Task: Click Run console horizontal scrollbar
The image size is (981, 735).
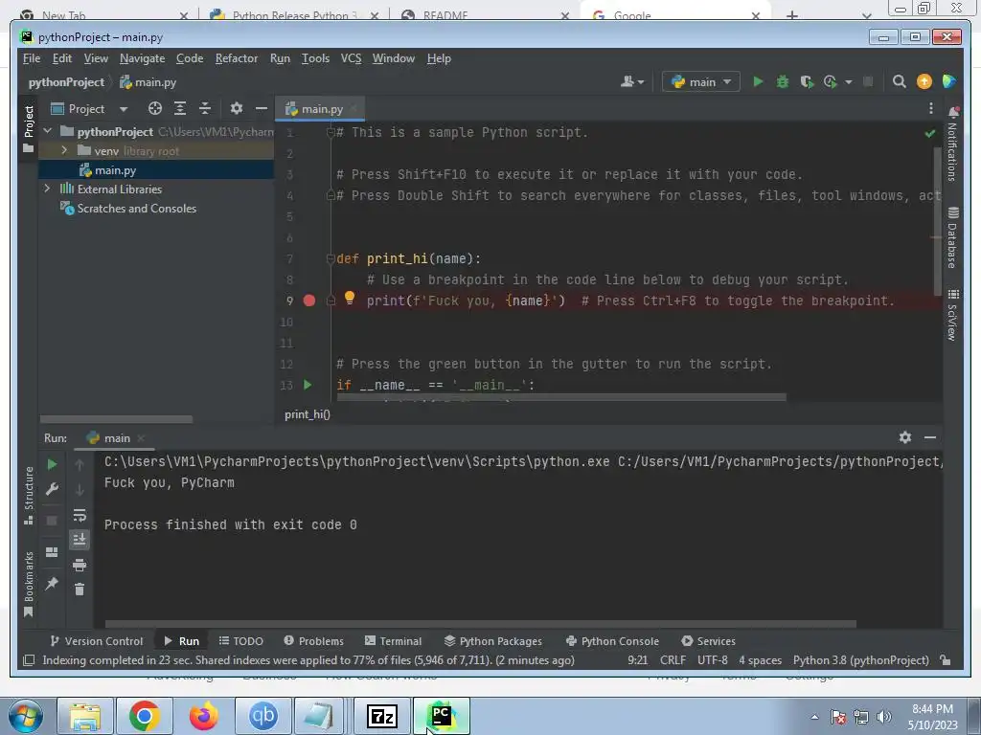Action: (481, 624)
